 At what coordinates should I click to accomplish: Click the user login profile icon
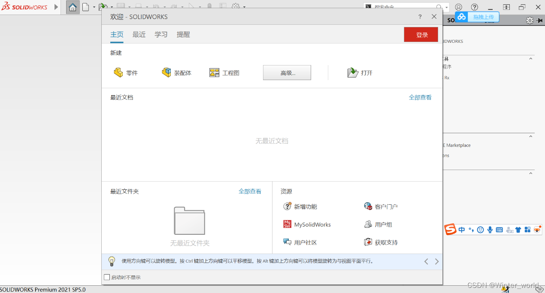[x=459, y=7]
